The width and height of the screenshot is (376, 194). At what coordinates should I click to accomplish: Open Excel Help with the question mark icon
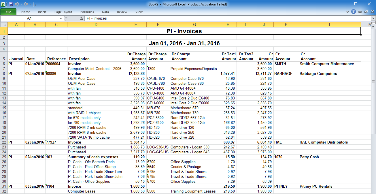point(354,12)
